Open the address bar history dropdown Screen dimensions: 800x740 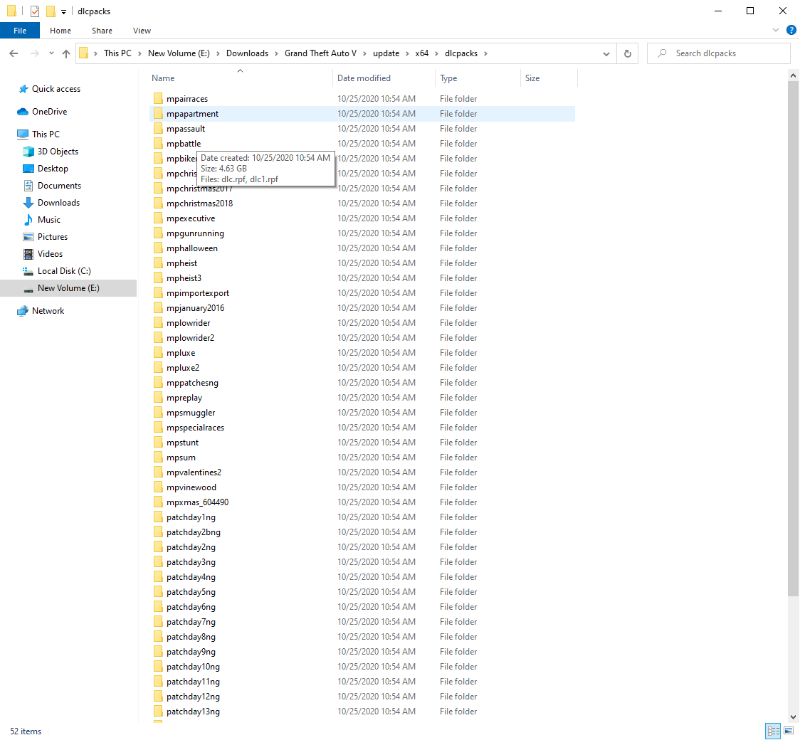tap(606, 53)
